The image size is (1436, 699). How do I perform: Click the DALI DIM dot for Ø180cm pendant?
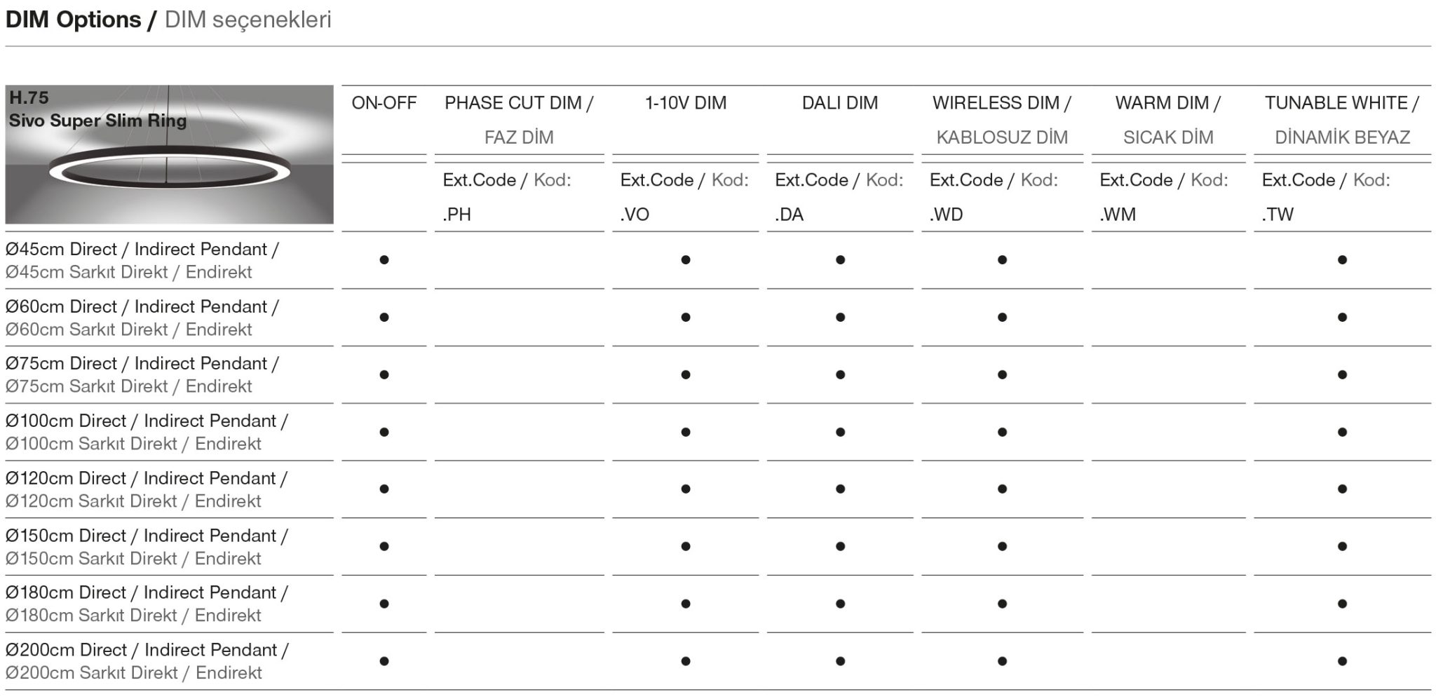840,604
